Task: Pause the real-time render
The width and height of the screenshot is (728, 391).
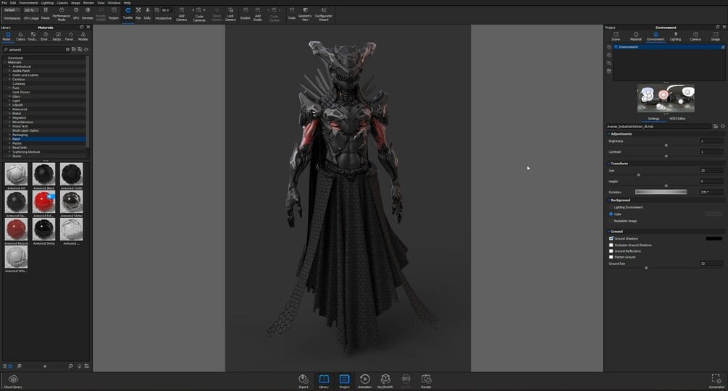Action: [46, 14]
